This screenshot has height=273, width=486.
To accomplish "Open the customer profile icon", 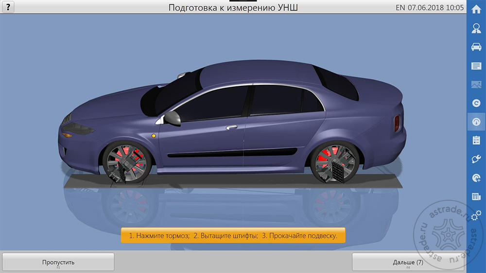I will [476, 28].
